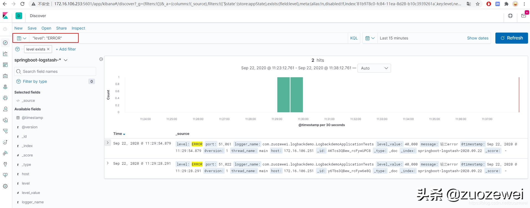
Task: Click the Kibana logo icon
Action: 5,16
